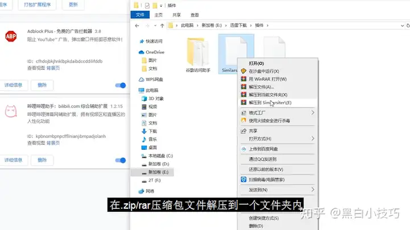Choose 解压到 Similarsites\(E) entry
Viewport: 410px width, 230px height.
277,102
